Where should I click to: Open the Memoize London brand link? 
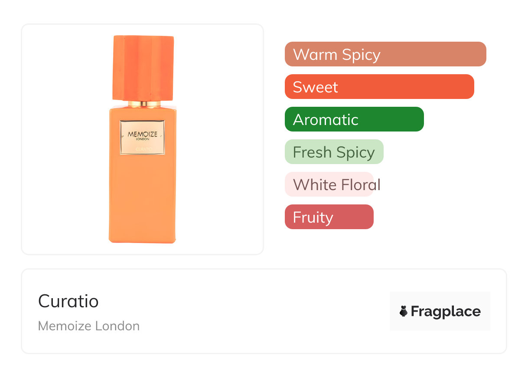pyautogui.click(x=89, y=326)
